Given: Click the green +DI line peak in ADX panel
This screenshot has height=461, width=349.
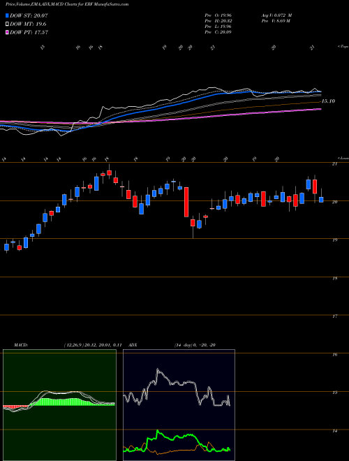Looking at the screenshot, I should tap(158, 431).
